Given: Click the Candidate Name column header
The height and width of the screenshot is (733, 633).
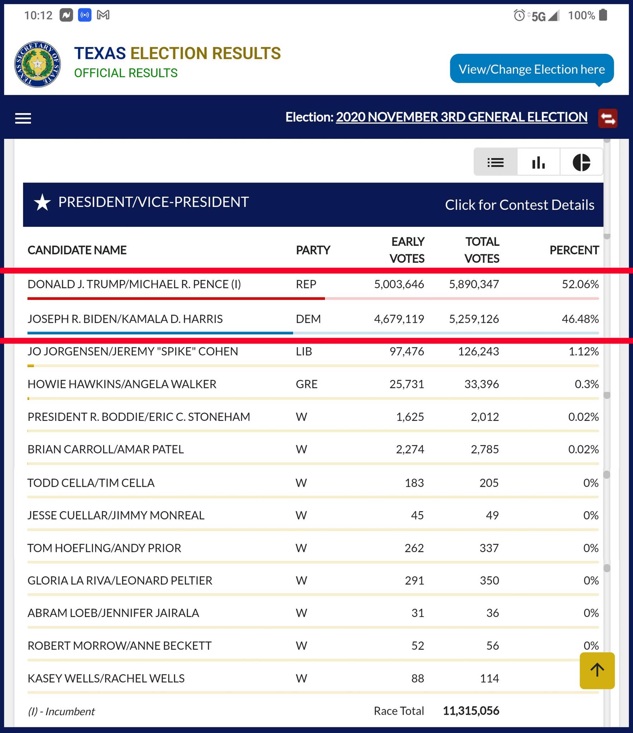Looking at the screenshot, I should tap(77, 250).
